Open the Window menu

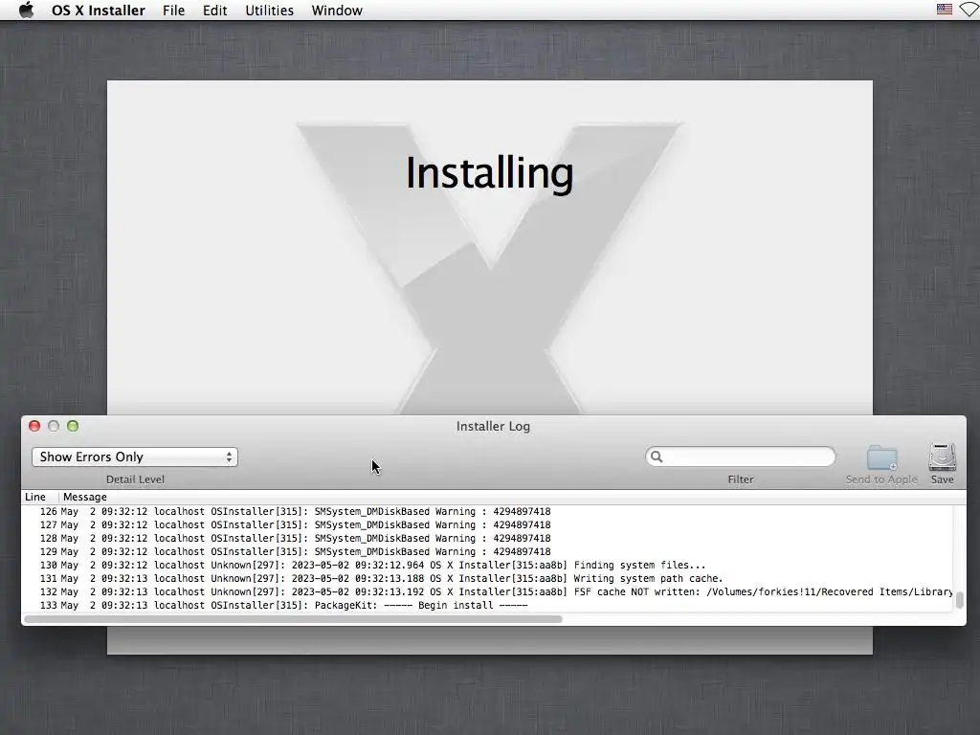[337, 11]
